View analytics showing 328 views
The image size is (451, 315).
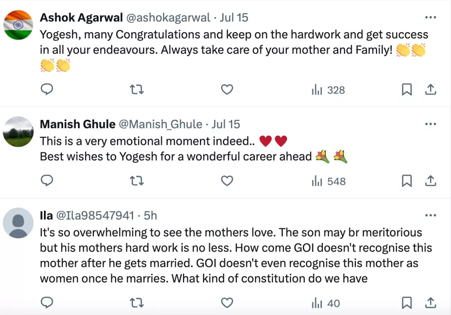click(328, 90)
